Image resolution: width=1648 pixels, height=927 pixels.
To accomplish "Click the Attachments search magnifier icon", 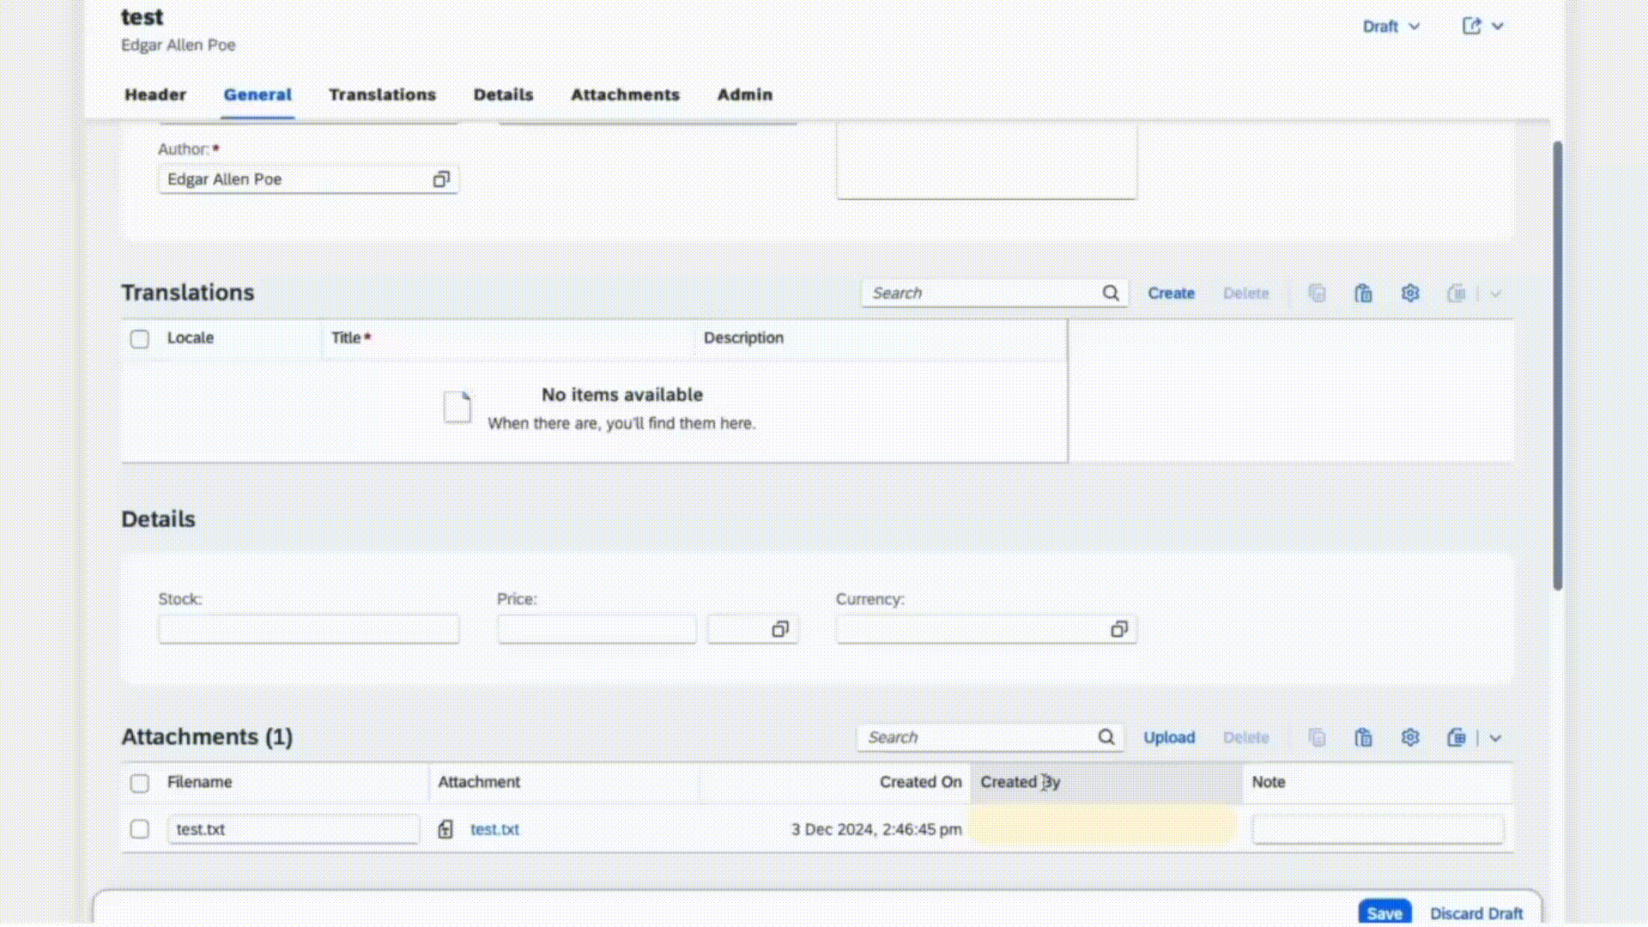I will (x=1106, y=737).
